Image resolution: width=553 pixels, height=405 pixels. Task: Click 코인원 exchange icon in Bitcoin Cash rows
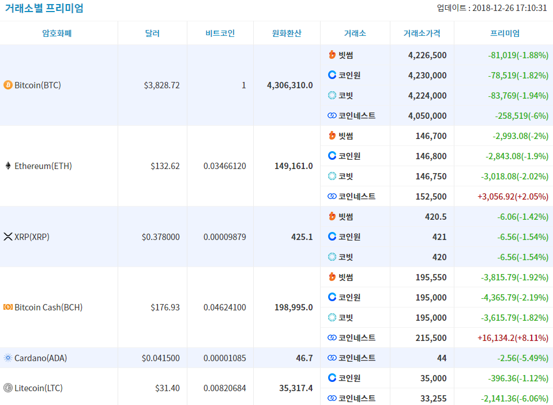(332, 297)
